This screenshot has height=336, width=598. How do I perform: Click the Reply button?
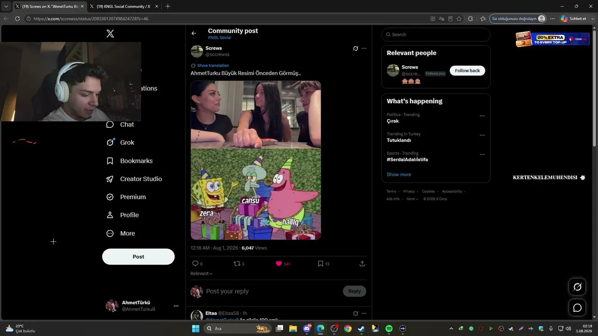pos(355,291)
